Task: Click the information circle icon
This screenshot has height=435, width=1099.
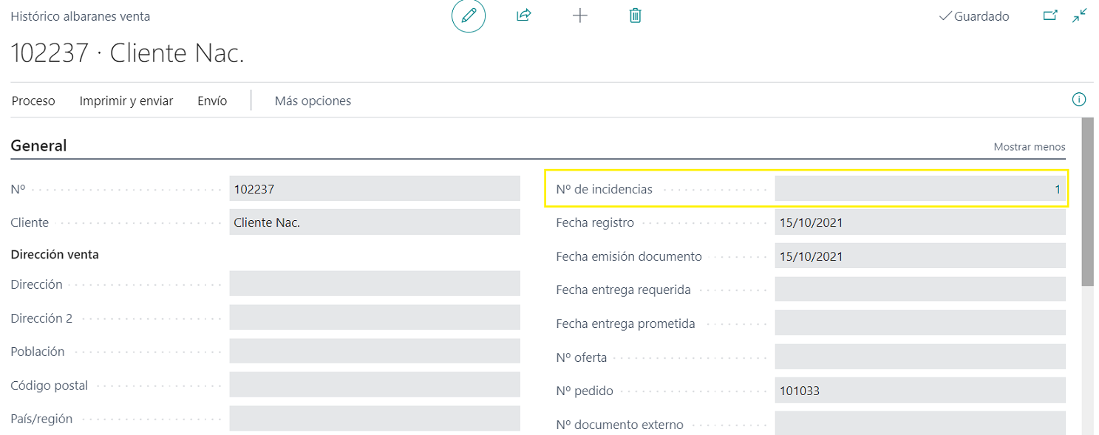Action: 1078,100
